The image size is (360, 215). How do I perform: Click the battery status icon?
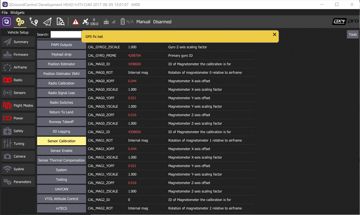click(x=122, y=22)
